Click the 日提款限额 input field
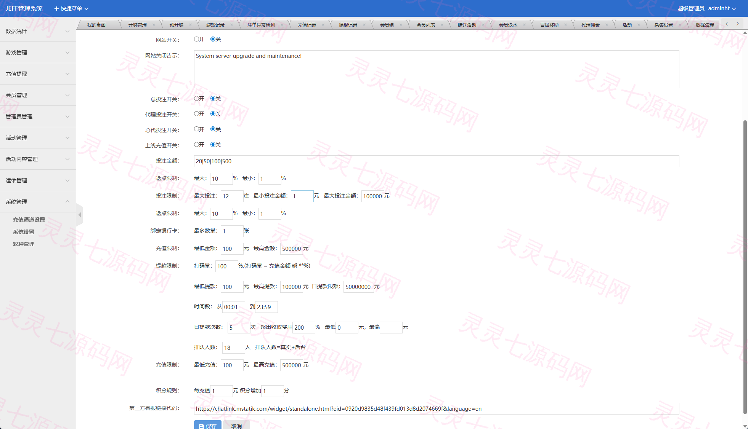Viewport: 748px width, 429px height. 359,287
